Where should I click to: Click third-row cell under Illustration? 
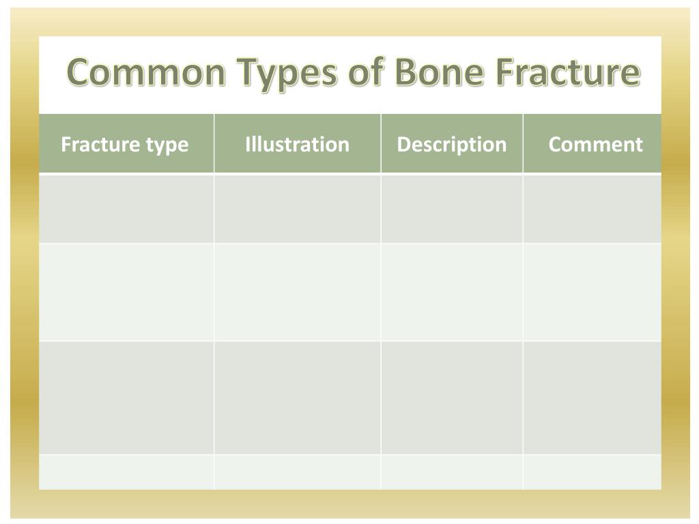(x=298, y=398)
